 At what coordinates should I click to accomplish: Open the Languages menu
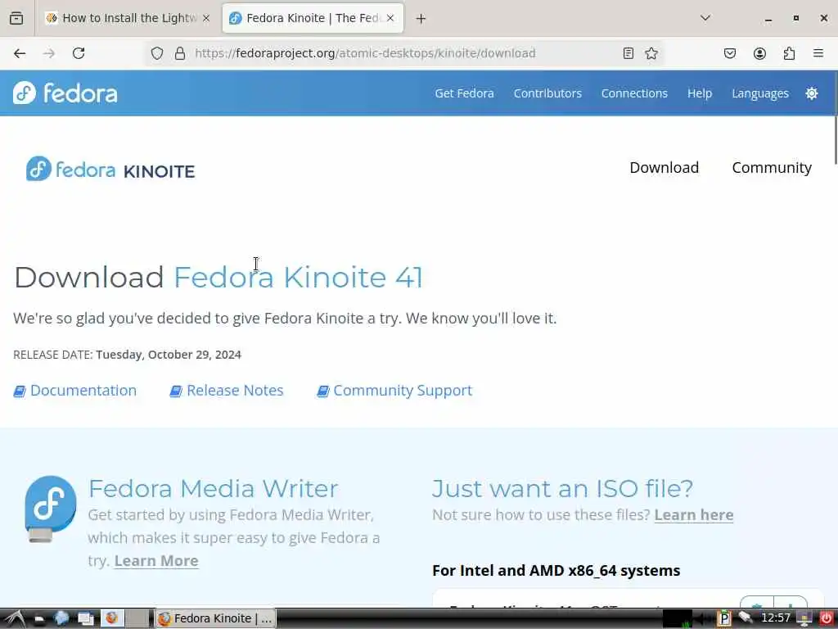760,93
